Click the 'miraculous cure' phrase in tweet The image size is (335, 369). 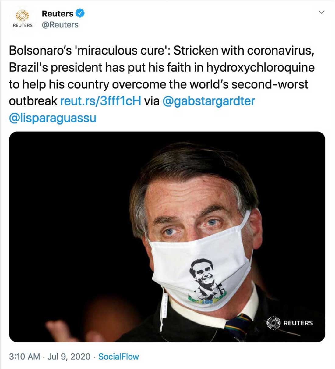[x=122, y=50]
